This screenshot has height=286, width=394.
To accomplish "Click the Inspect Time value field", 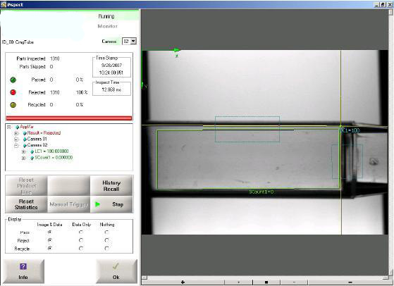I will (111, 89).
